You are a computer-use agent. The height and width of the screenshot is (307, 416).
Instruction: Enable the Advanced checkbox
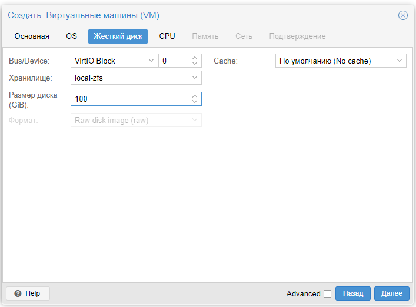[x=328, y=293]
